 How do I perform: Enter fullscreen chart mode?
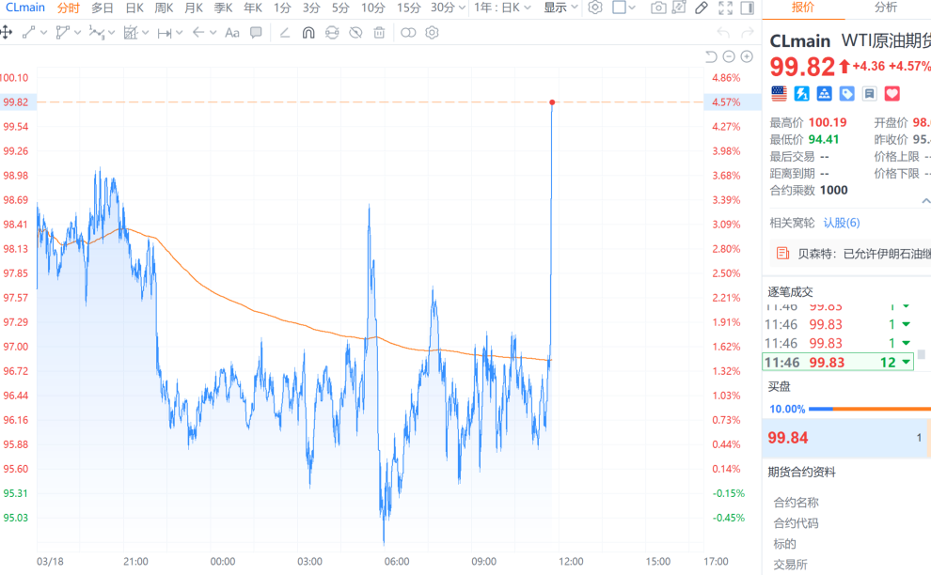click(725, 8)
